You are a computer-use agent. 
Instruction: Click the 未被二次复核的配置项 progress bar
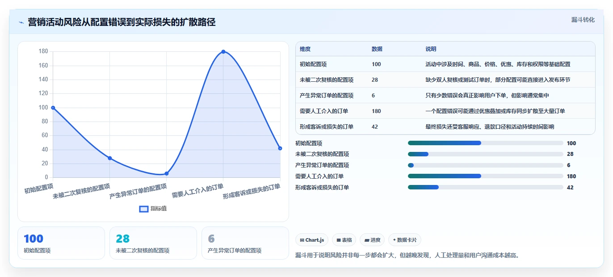coord(485,154)
